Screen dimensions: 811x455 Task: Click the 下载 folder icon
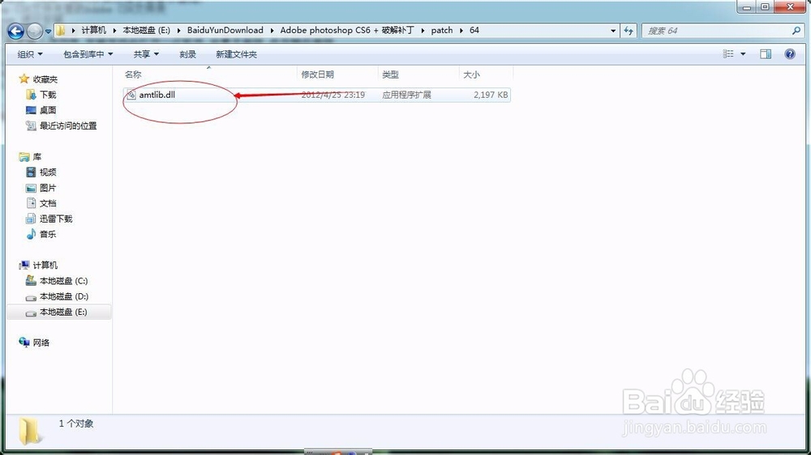coord(31,95)
